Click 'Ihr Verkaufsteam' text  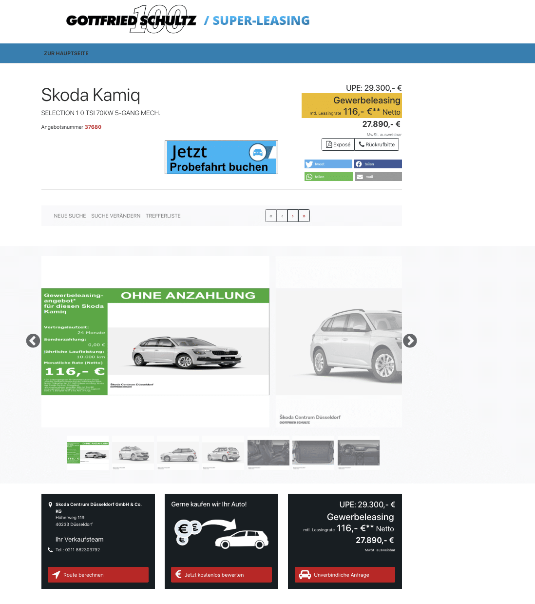pos(79,540)
